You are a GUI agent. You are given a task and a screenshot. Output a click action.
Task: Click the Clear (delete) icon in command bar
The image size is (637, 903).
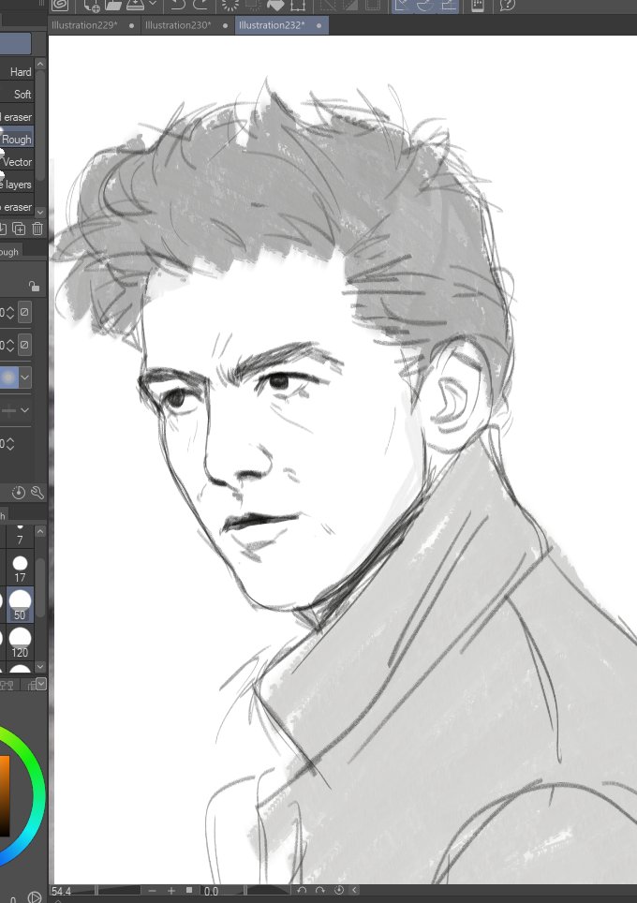click(230, 6)
